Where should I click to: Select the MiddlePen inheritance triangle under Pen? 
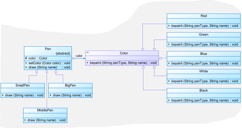coord(47,71)
